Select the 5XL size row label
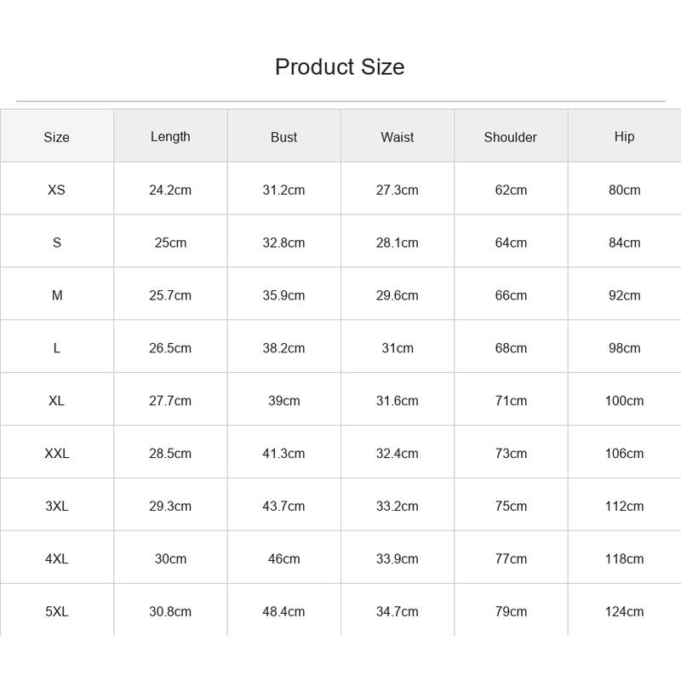681x681 pixels. [x=56, y=611]
